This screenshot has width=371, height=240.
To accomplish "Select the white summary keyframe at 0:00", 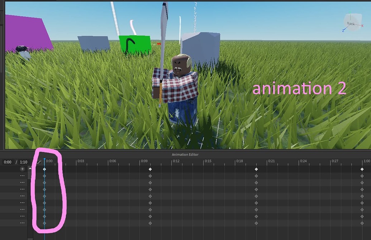I will (x=44, y=169).
